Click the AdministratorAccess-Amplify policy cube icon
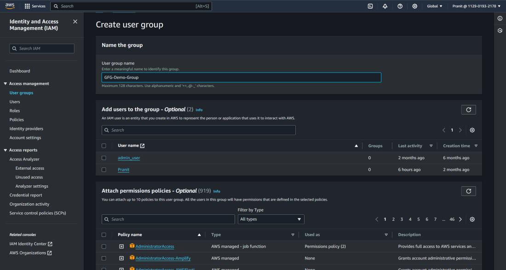Image resolution: width=506 pixels, height=270 pixels. (132, 258)
